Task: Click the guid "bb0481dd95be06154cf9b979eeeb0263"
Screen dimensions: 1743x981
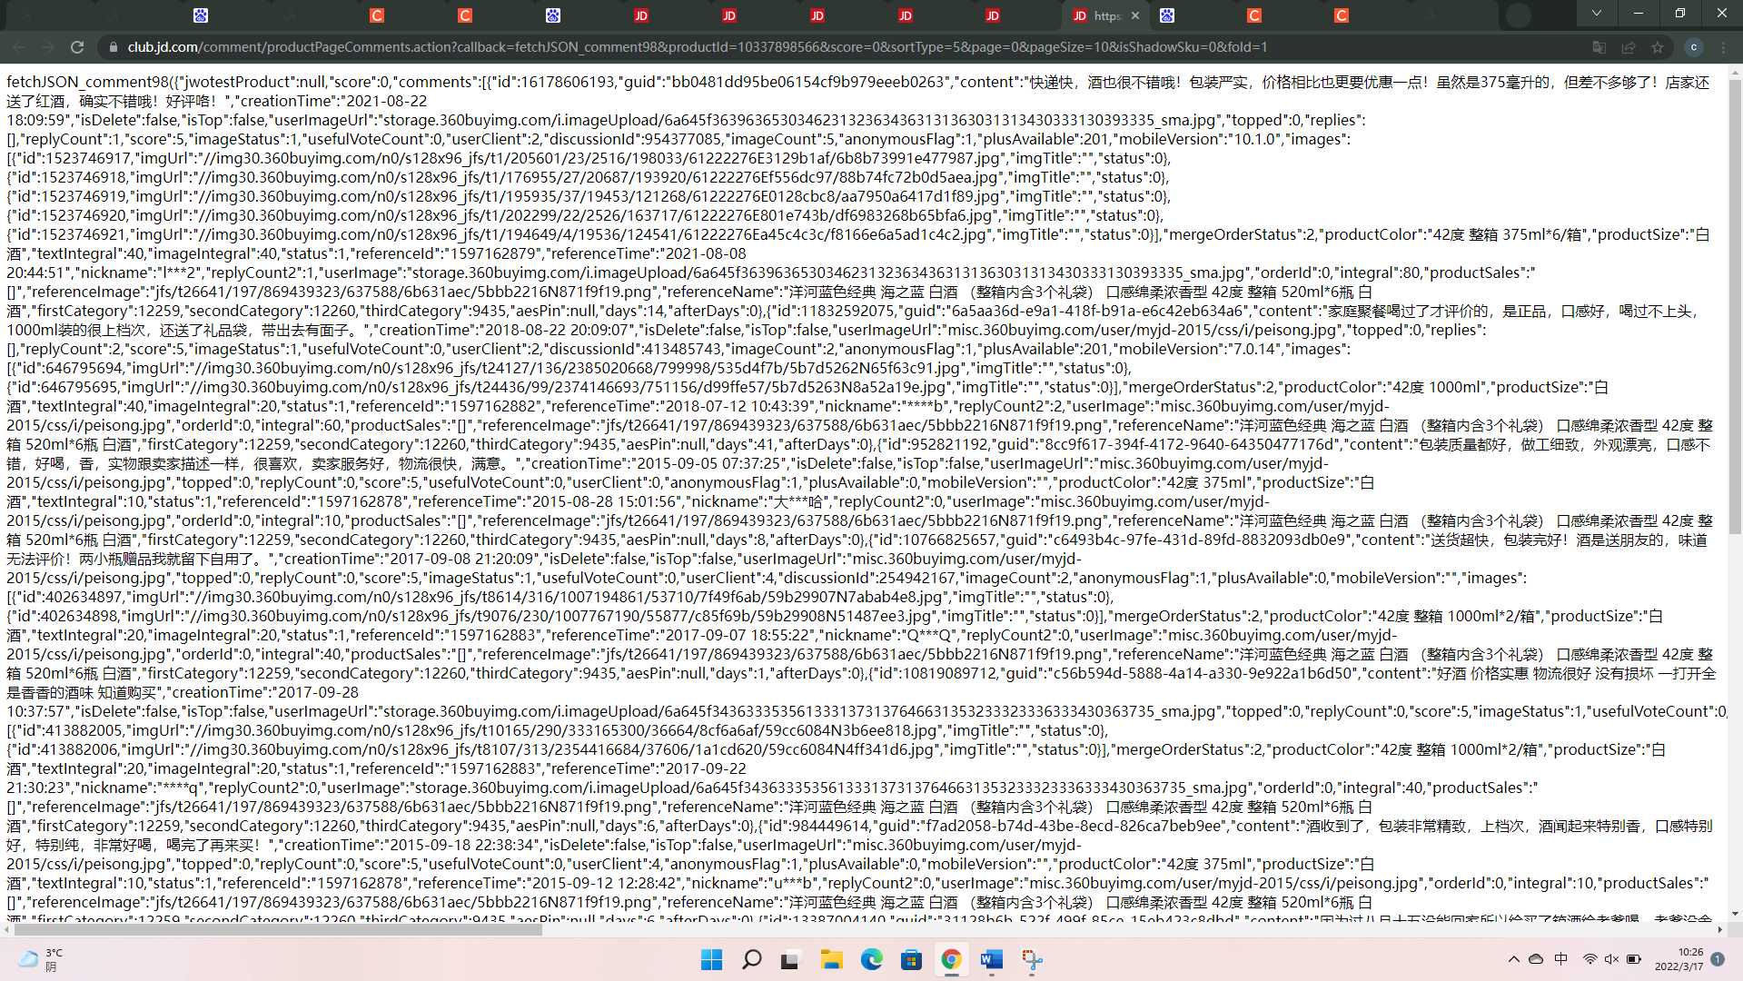Action: [x=807, y=82]
